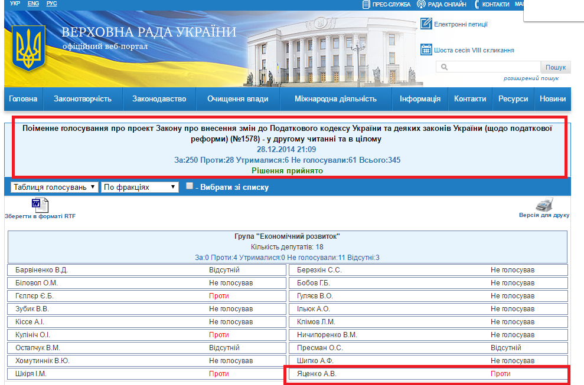
Task: Open the Контакти menu in the navigation bar
Action: pyautogui.click(x=470, y=99)
